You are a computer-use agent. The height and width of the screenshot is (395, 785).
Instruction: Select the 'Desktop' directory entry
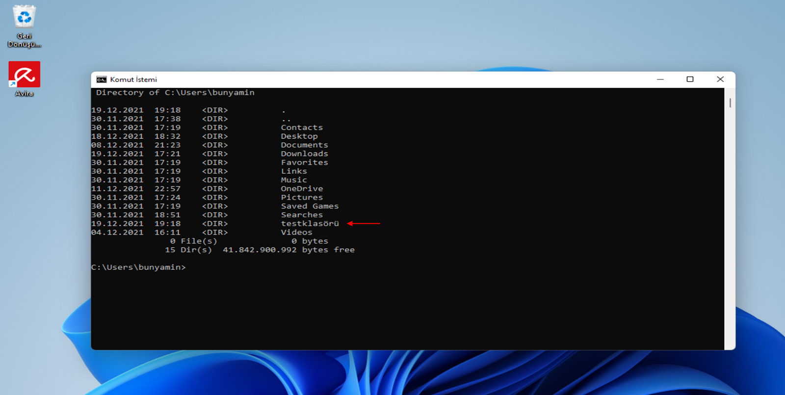click(299, 136)
